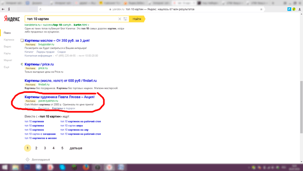Open Контактная информация of tvoyposter ad

(x=38, y=56)
